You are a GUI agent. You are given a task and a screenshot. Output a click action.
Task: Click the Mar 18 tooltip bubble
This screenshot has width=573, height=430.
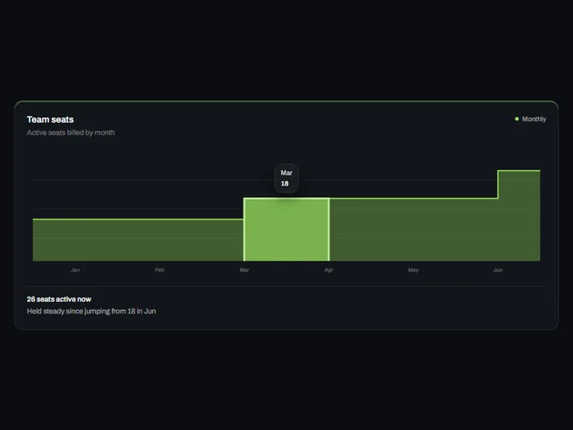coord(286,178)
